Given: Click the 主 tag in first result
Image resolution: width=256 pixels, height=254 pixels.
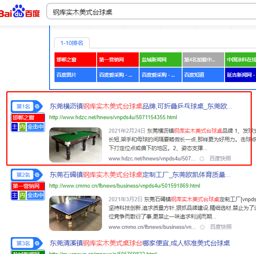Looking at the screenshot, I should click(14, 127).
